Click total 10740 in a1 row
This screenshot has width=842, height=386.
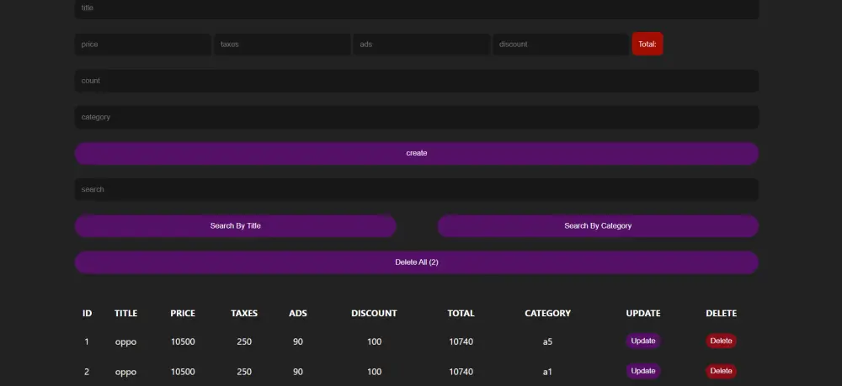[x=461, y=372]
